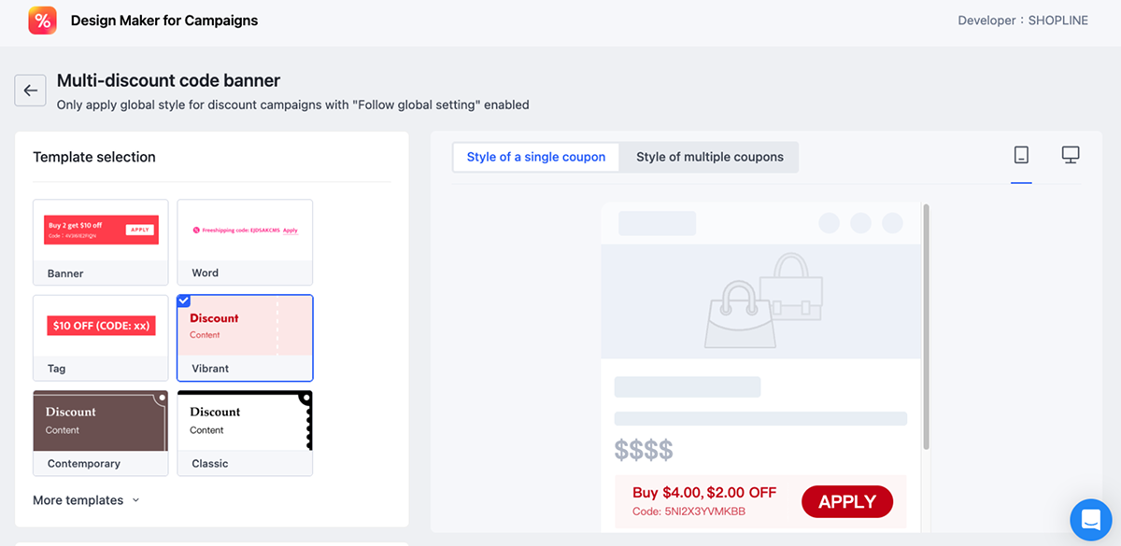This screenshot has height=546, width=1121.
Task: Click the shopping bags placeholder image
Action: (x=760, y=301)
